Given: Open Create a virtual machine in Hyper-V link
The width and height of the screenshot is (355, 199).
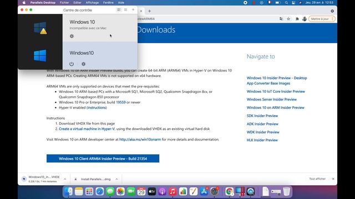Looking at the screenshot, I should coord(87,129).
